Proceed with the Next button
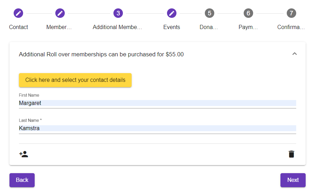Viewport: 313px width, 191px height. tap(293, 180)
